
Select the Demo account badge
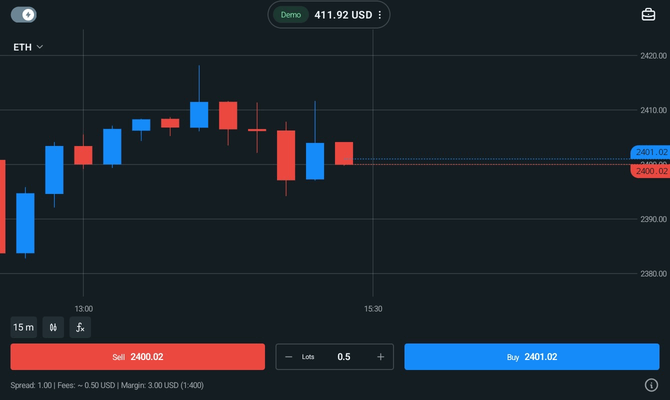291,15
